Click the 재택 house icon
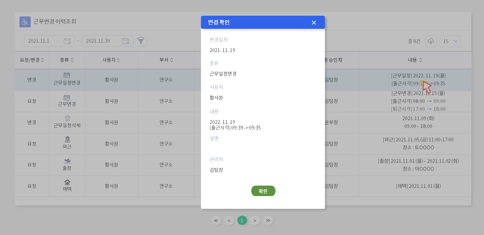Image resolution: width=484 pixels, height=235 pixels. [67, 182]
